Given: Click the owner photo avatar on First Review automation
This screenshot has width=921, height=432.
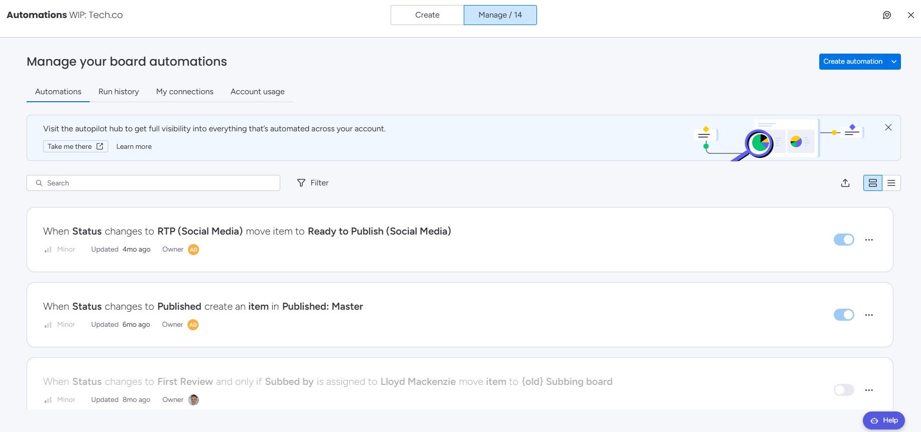Looking at the screenshot, I should point(194,400).
